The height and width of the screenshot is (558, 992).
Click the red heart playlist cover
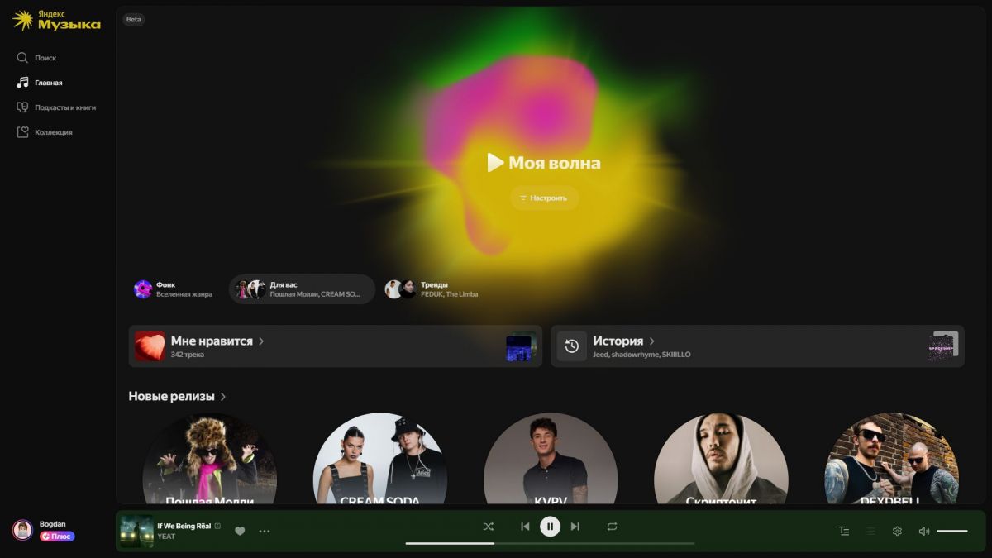coord(150,346)
